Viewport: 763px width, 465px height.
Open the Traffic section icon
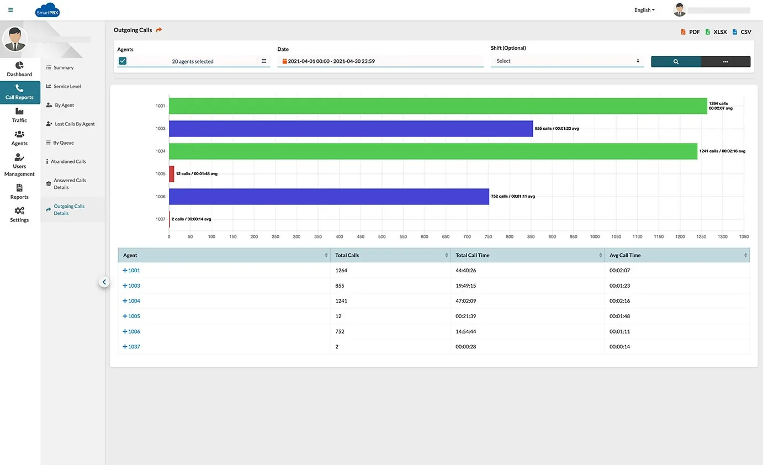tap(19, 112)
